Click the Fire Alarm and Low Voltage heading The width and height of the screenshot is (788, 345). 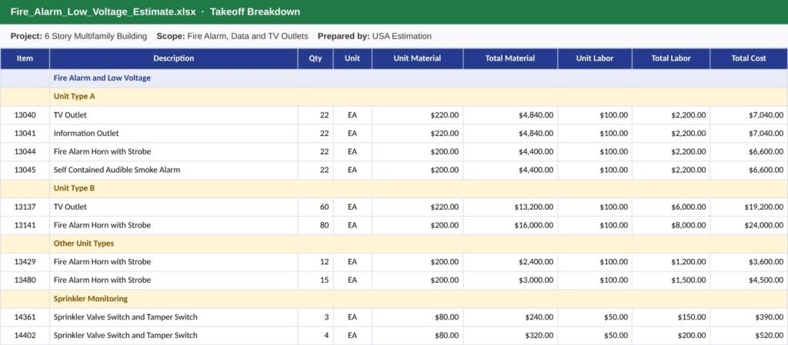tap(102, 78)
